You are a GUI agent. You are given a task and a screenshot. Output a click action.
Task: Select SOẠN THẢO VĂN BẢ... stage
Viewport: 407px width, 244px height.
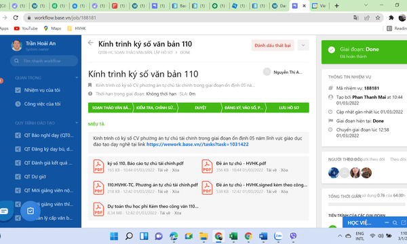(111, 108)
